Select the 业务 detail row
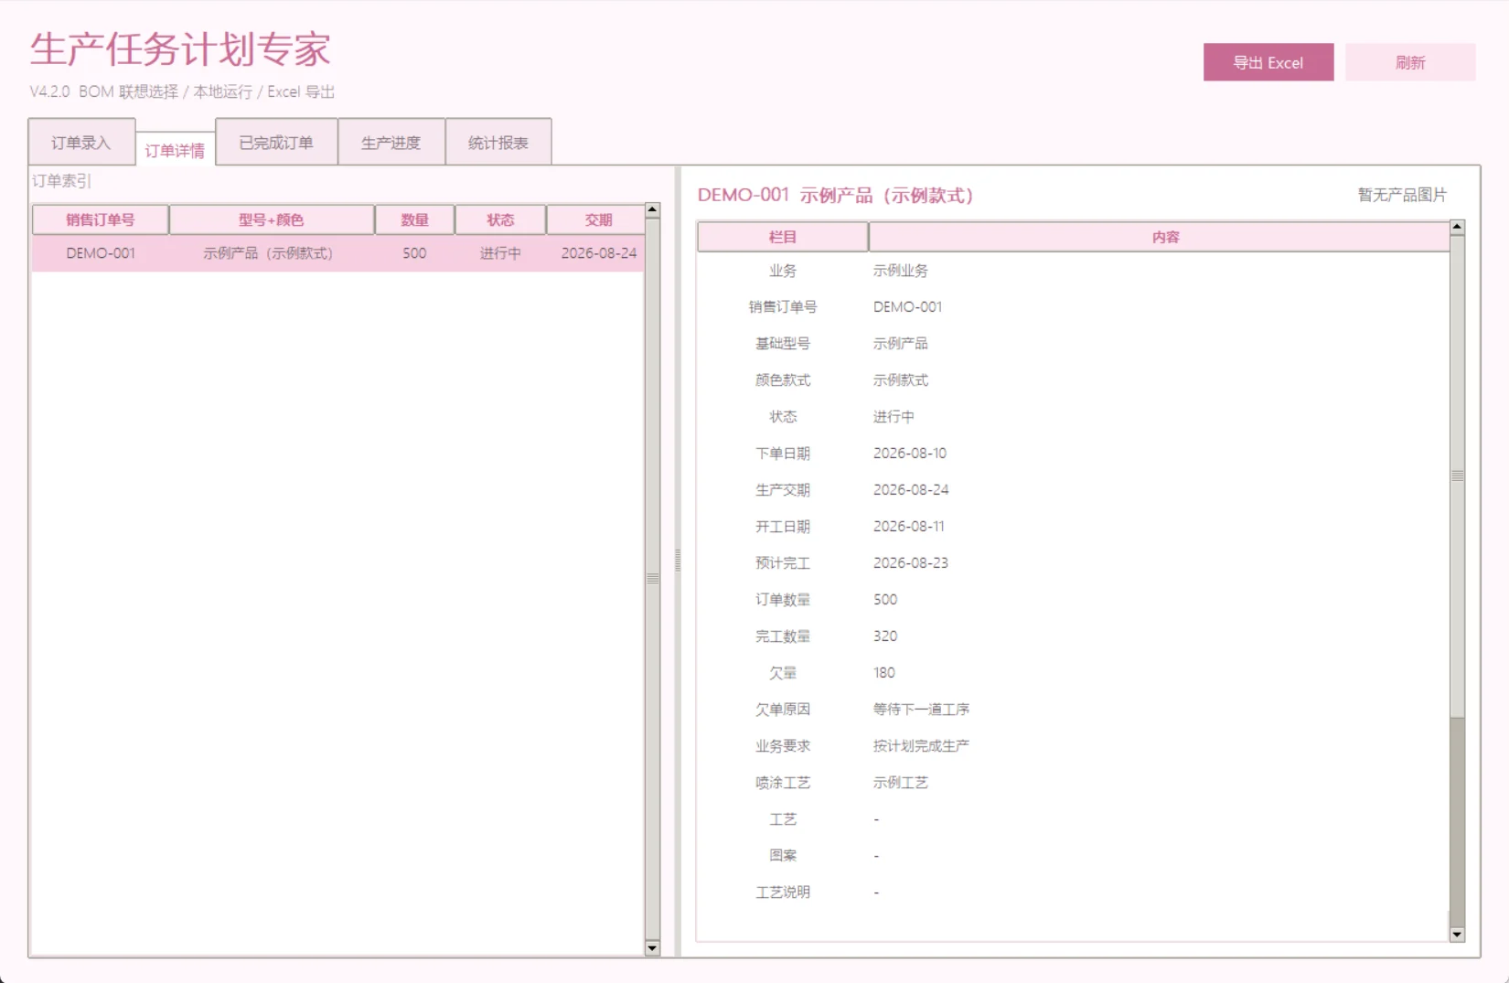Image resolution: width=1509 pixels, height=983 pixels. tap(1074, 271)
